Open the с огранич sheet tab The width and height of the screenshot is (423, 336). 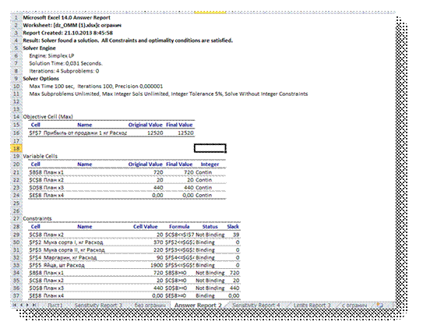pos(354,306)
